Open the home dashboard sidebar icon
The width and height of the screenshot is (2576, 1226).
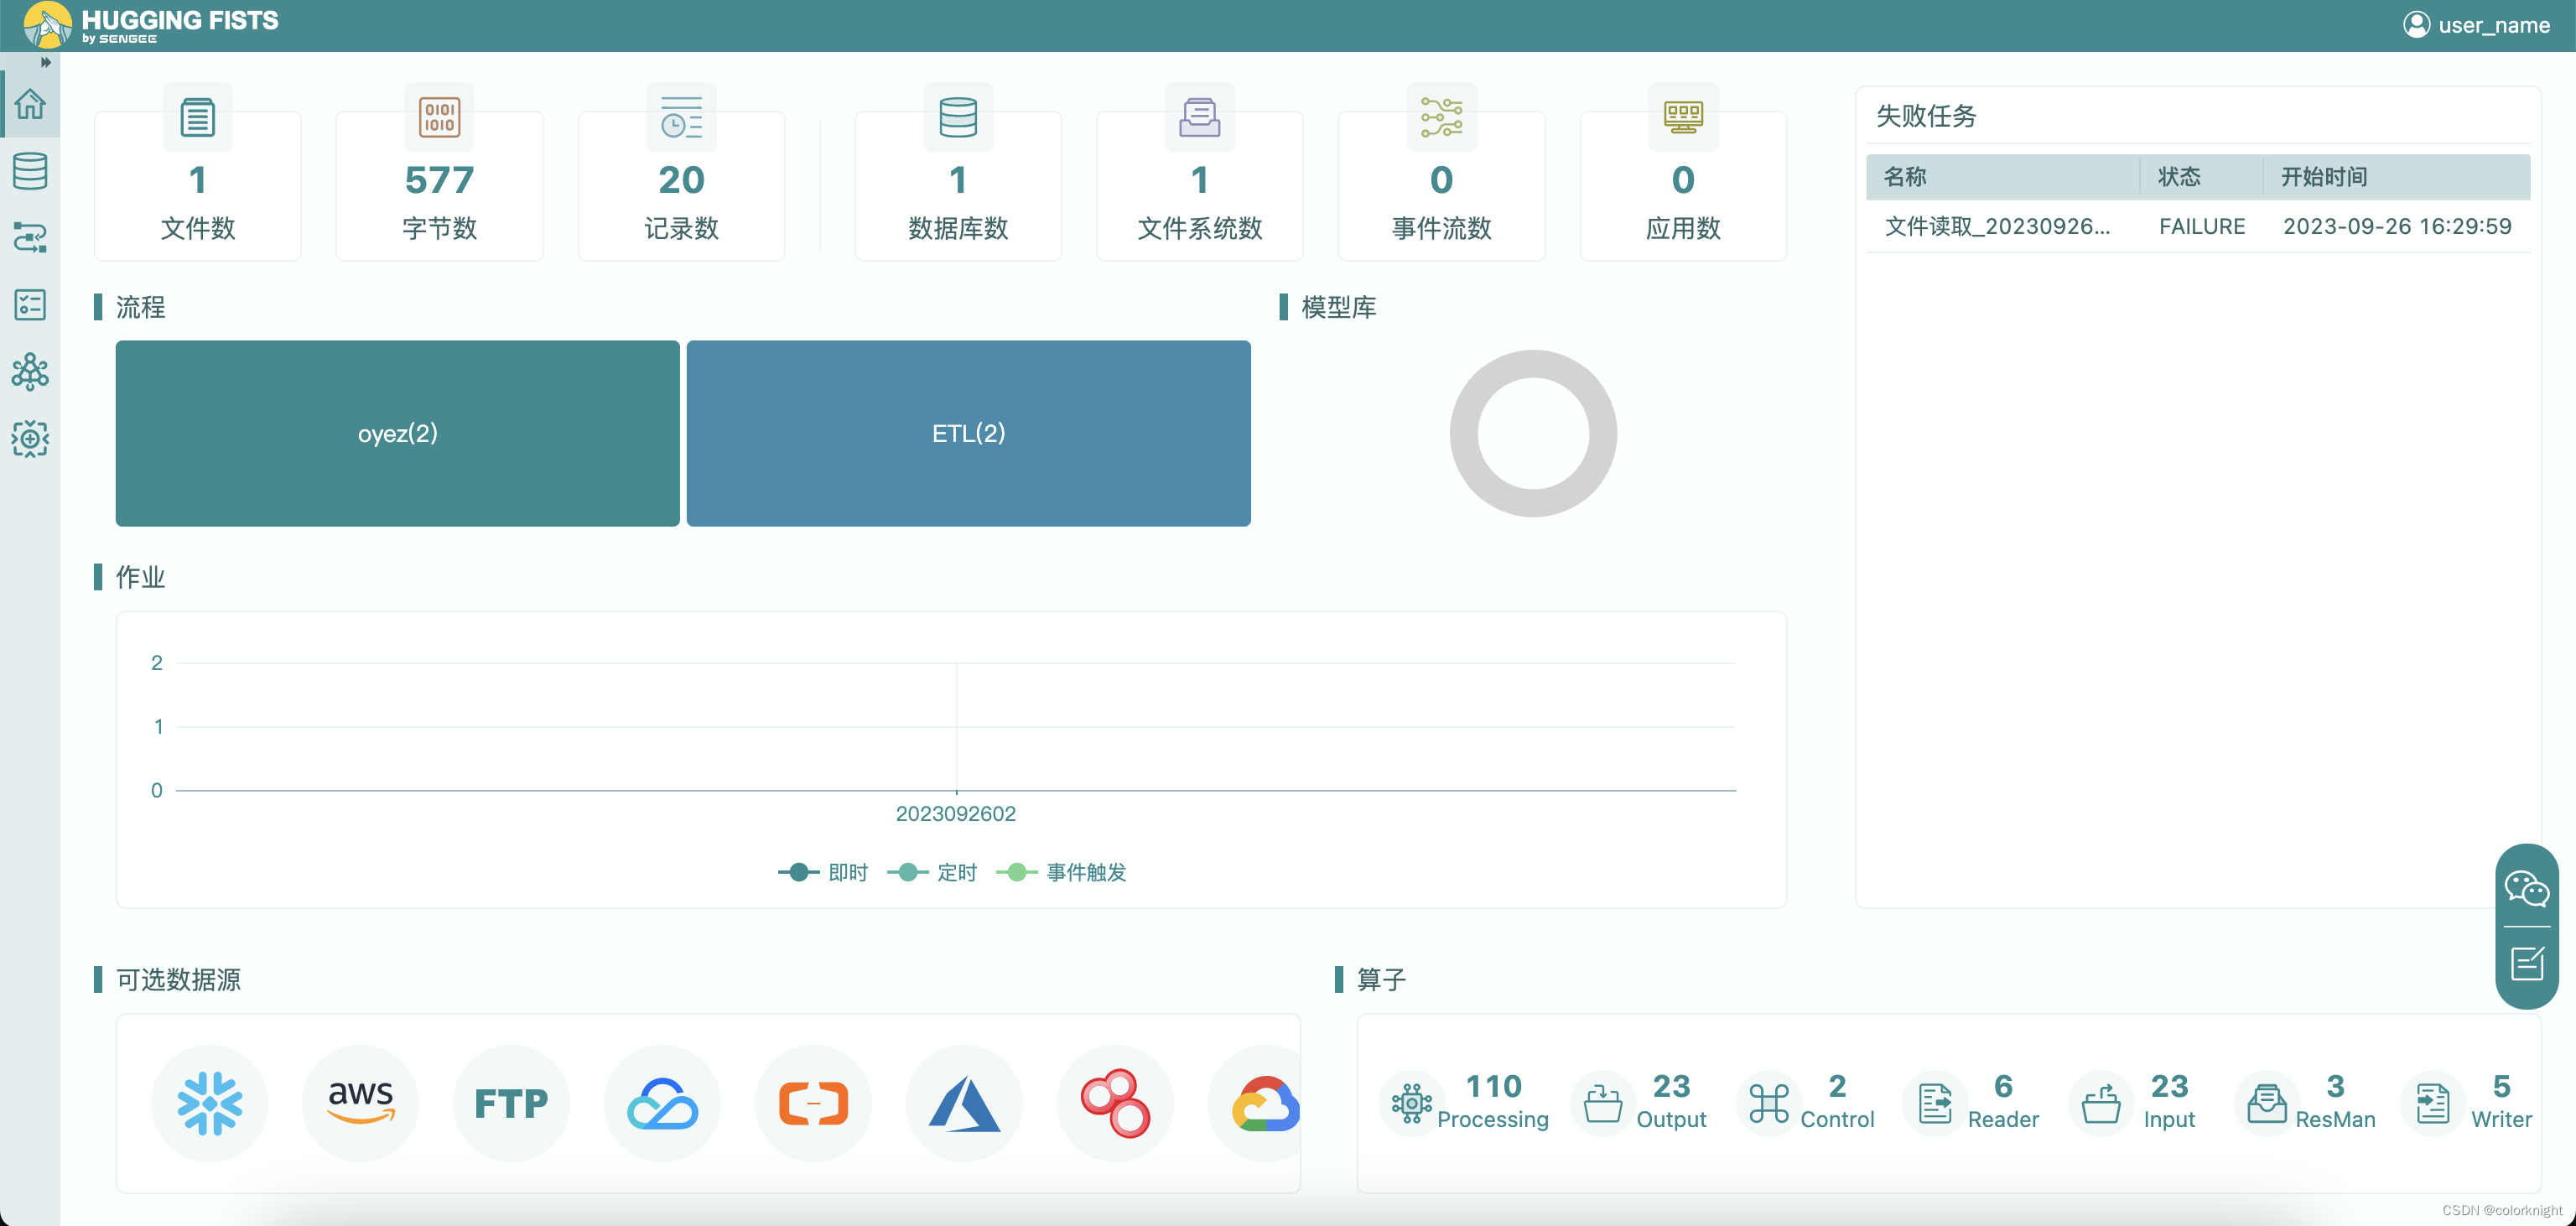coord(30,104)
